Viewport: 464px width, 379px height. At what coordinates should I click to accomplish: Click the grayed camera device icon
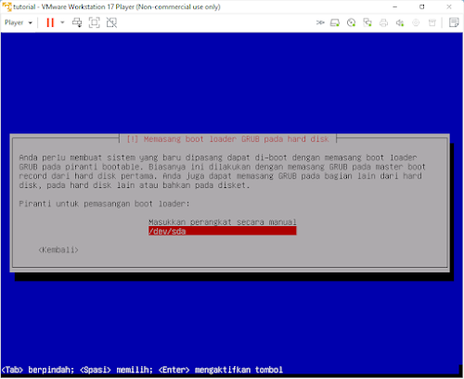coord(416,22)
